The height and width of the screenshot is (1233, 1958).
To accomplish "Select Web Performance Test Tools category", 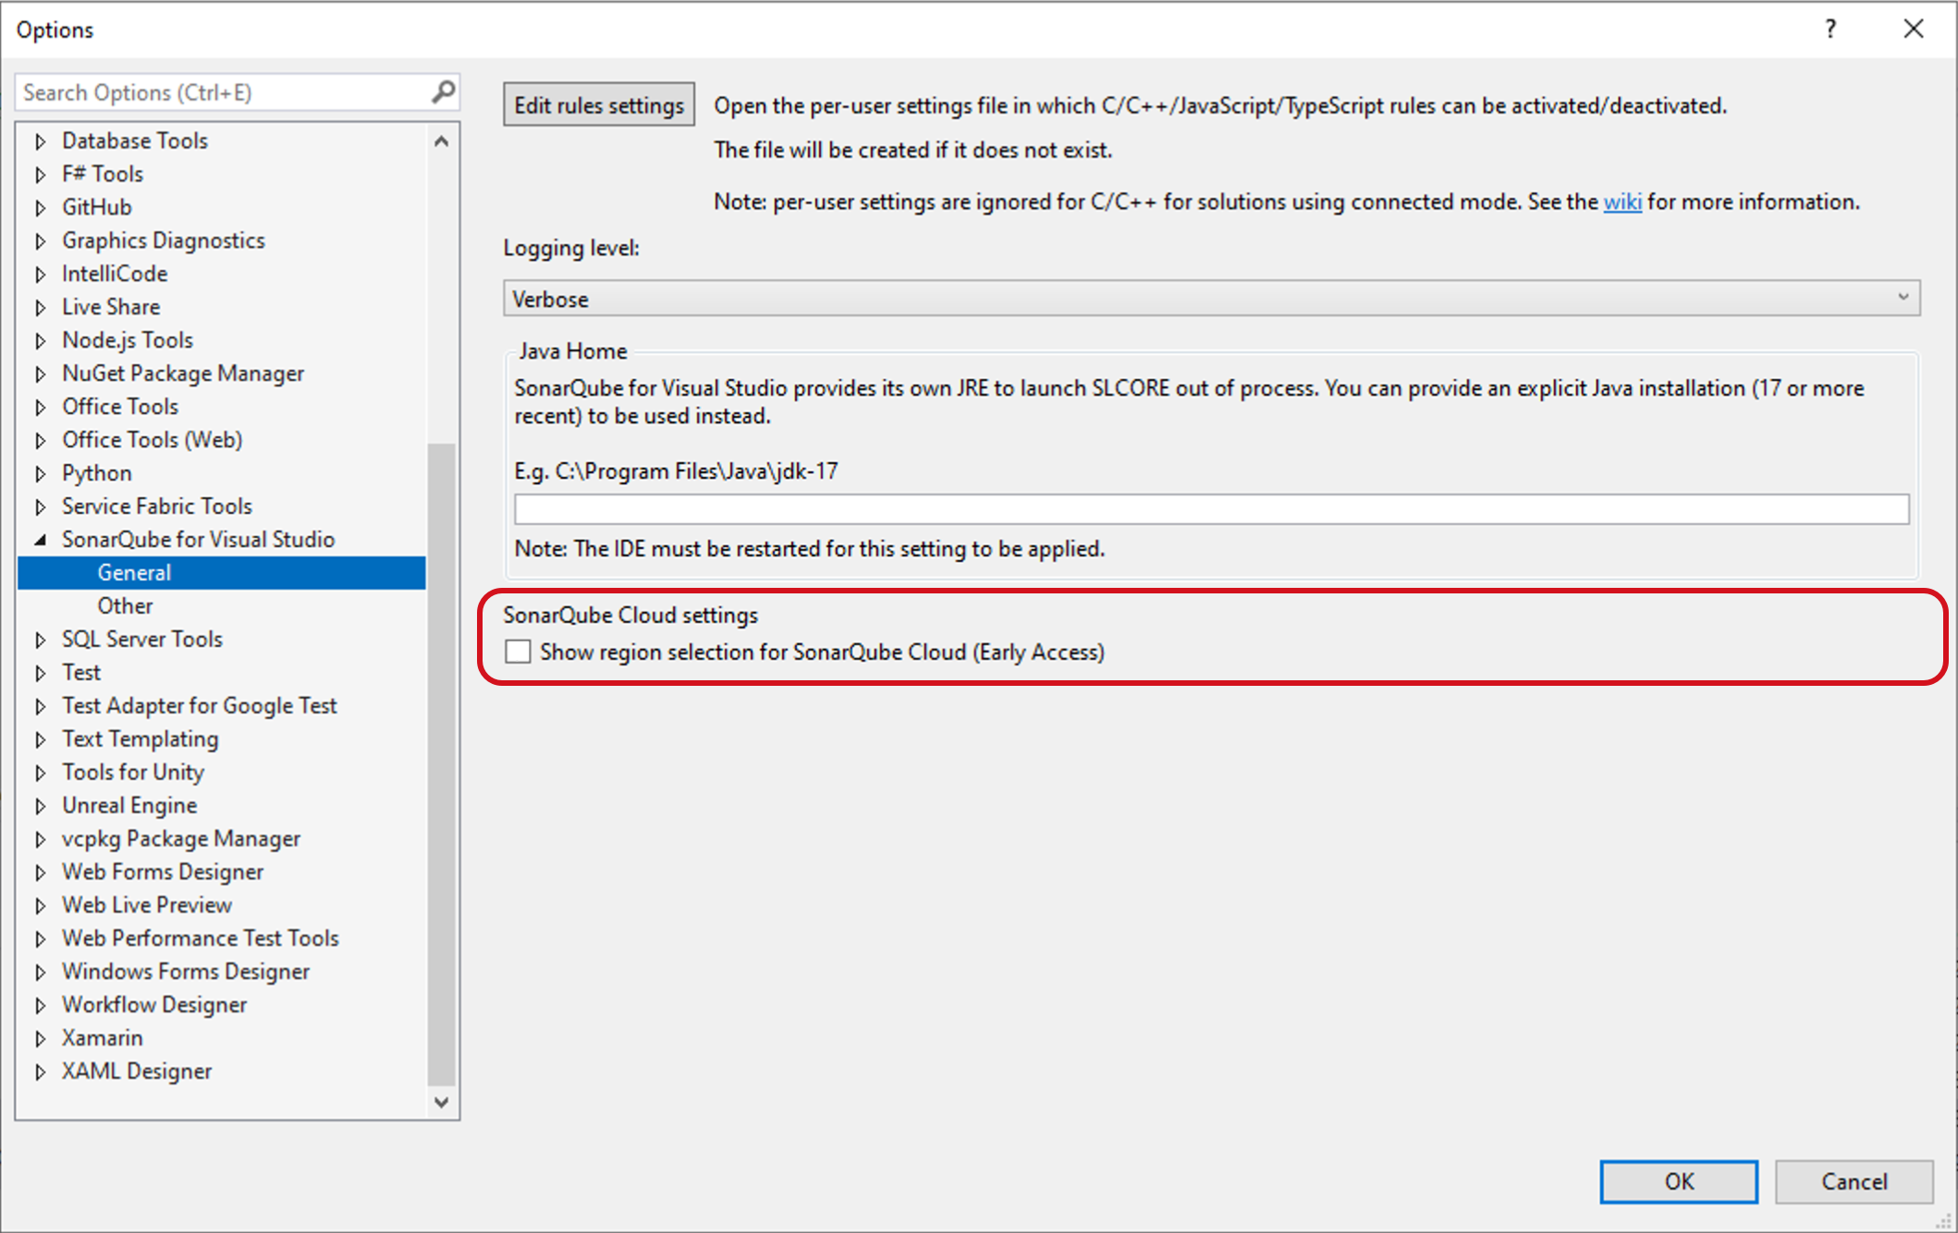I will pos(201,939).
